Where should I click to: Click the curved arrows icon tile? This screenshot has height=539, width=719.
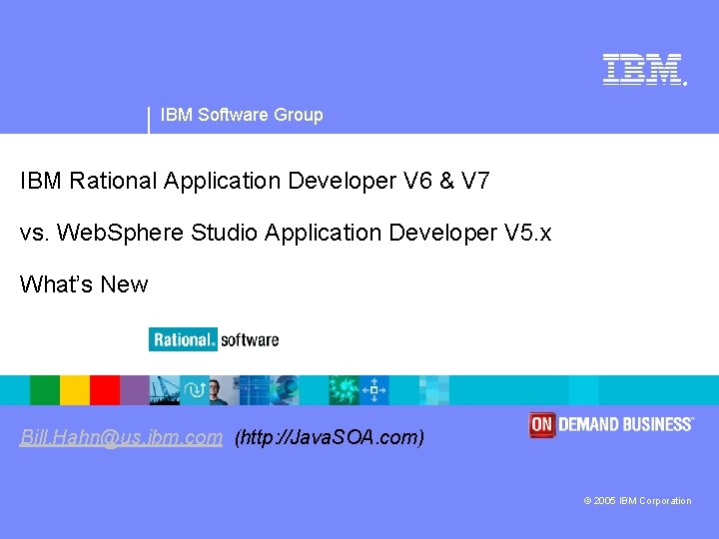click(195, 390)
